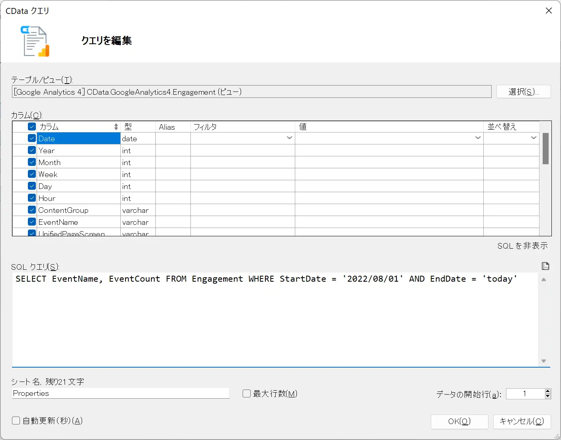The width and height of the screenshot is (561, 440).
Task: Enable the 自動更新(秒) checkbox
Action: (16, 421)
